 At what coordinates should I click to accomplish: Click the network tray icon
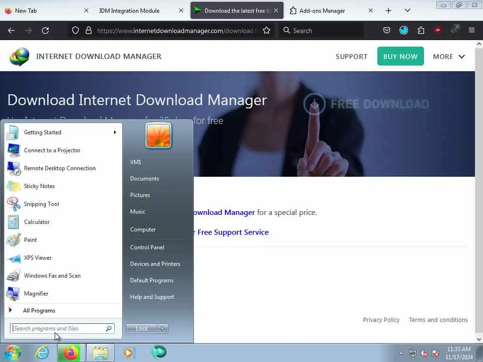pyautogui.click(x=412, y=354)
